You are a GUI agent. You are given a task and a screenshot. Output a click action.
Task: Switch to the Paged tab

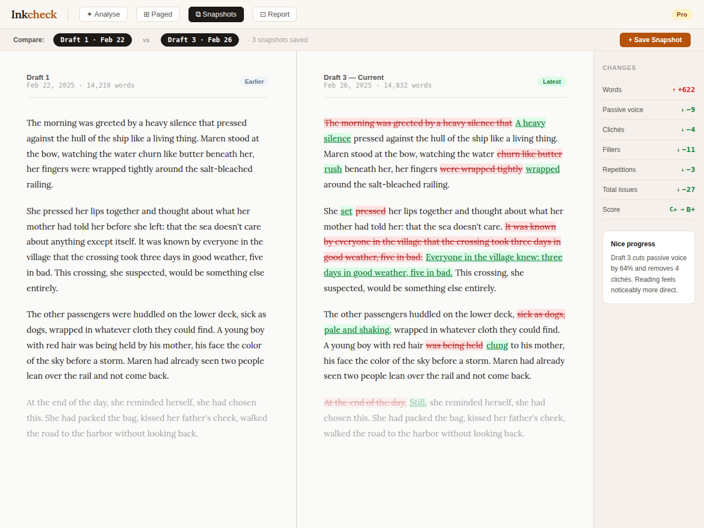tap(157, 14)
